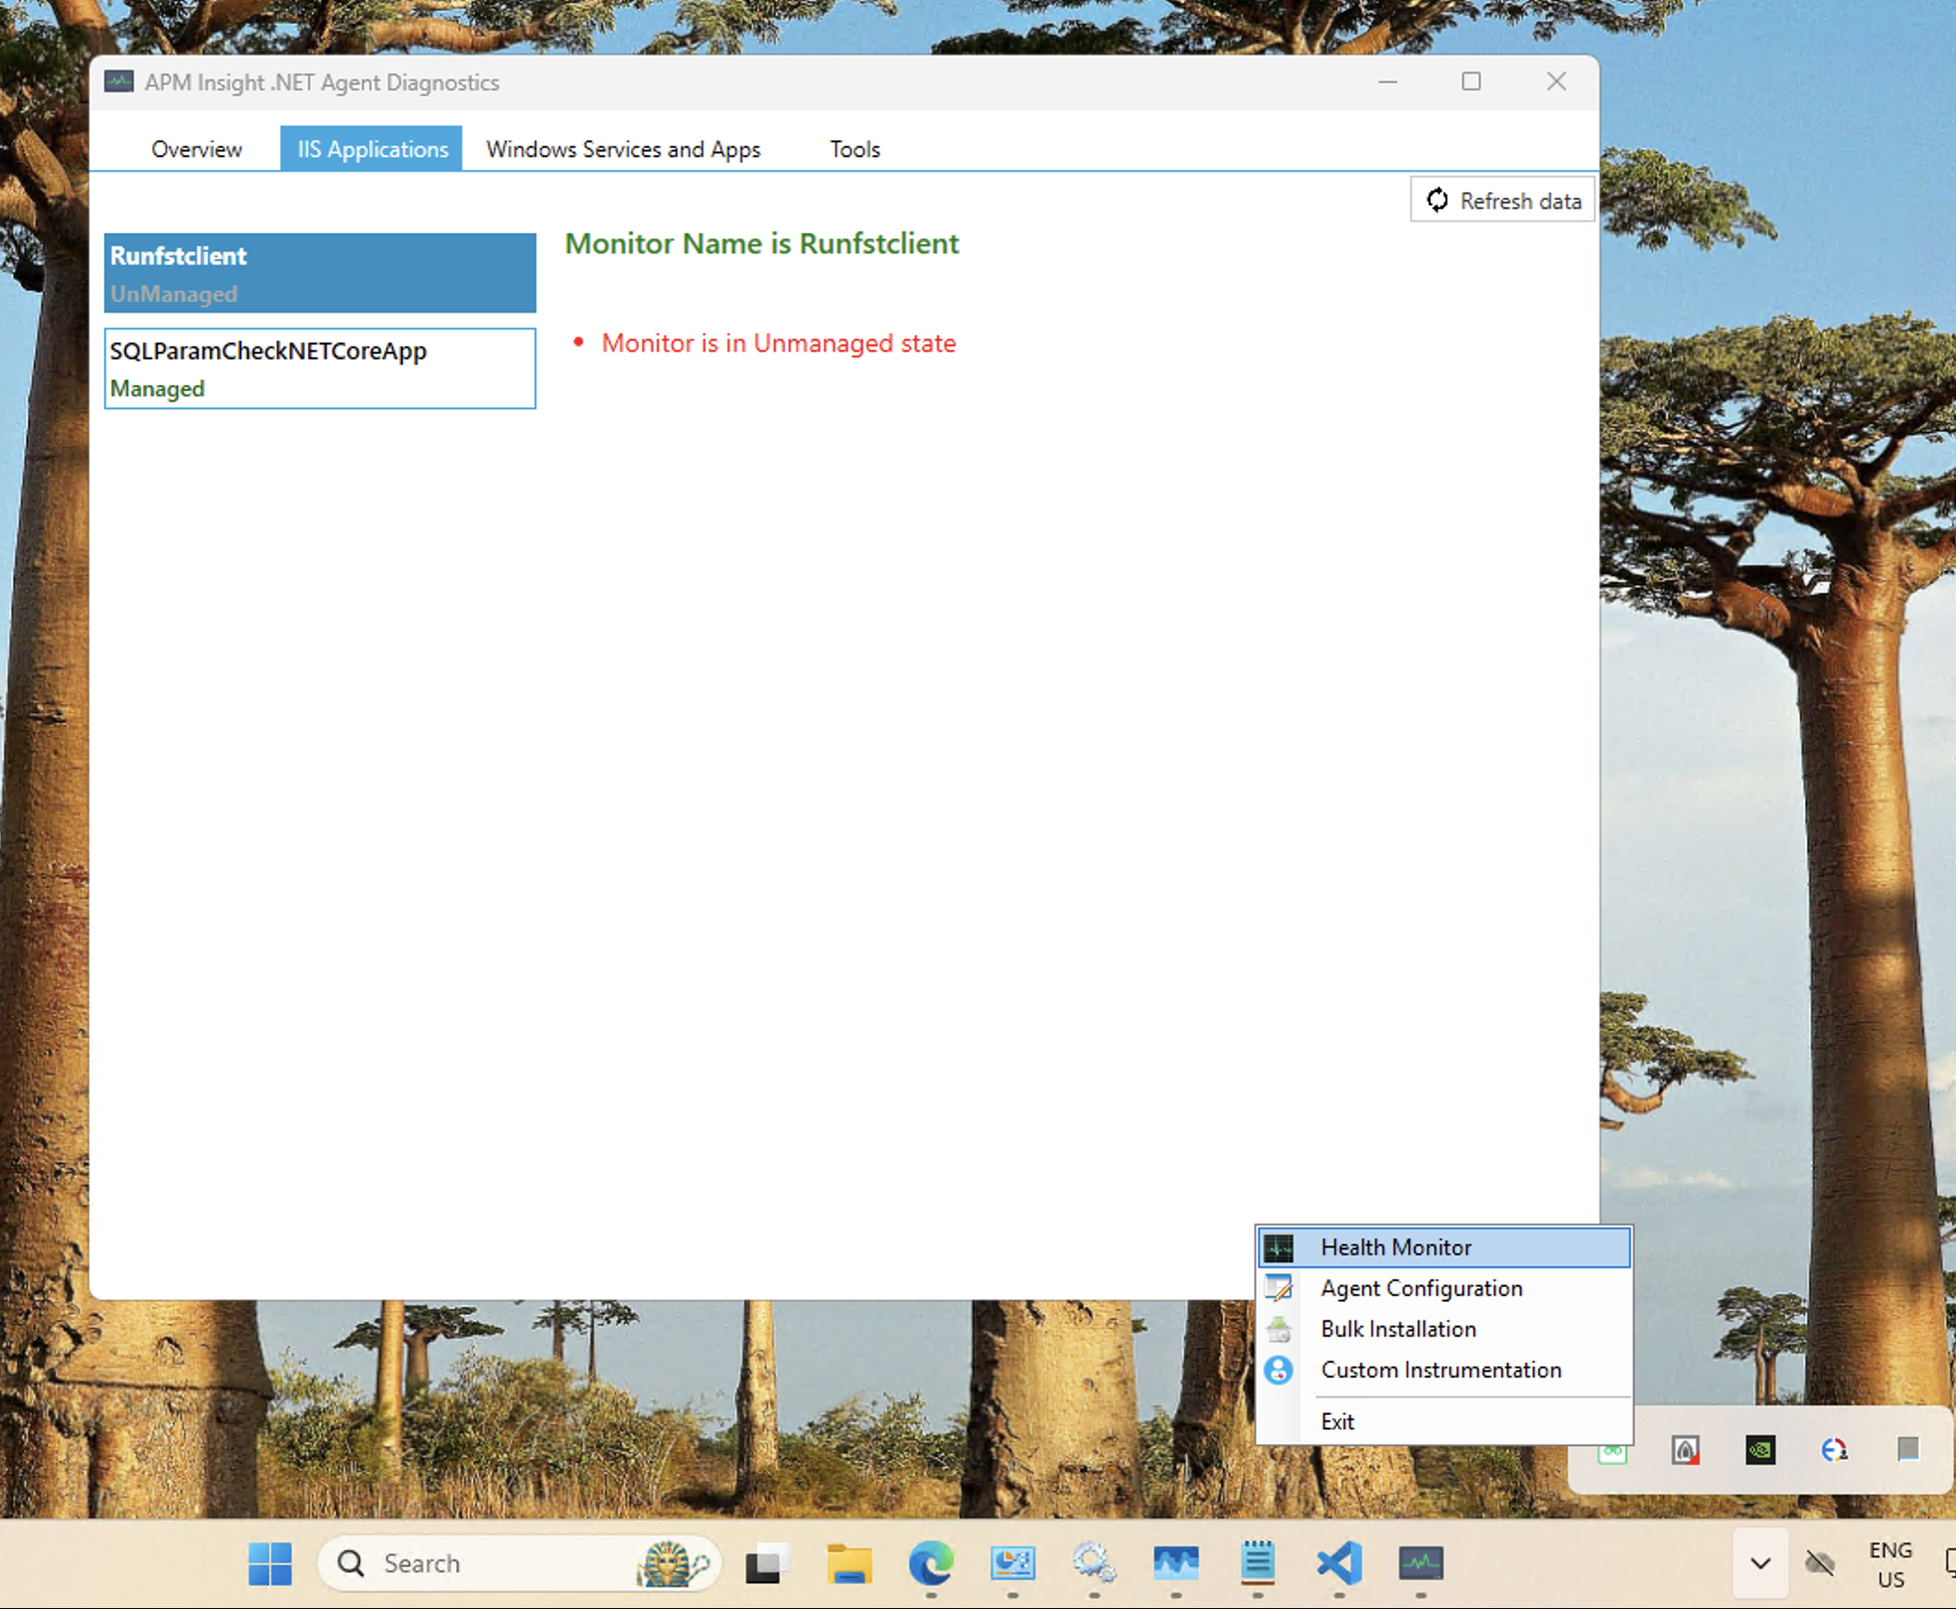1956x1609 pixels.
Task: Click NVIDIA icon in system tray overflow
Action: (1760, 1449)
